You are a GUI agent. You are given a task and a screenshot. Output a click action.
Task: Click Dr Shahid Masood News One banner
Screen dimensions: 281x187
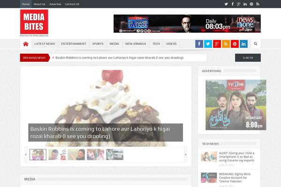[x=187, y=24]
